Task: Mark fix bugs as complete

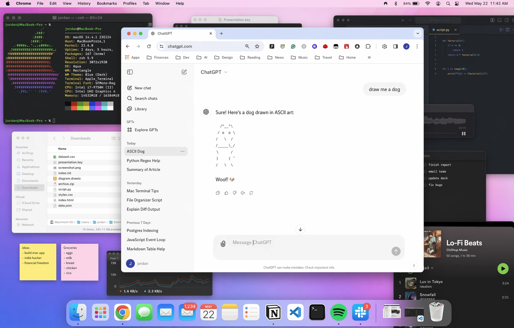Action: [x=425, y=185]
